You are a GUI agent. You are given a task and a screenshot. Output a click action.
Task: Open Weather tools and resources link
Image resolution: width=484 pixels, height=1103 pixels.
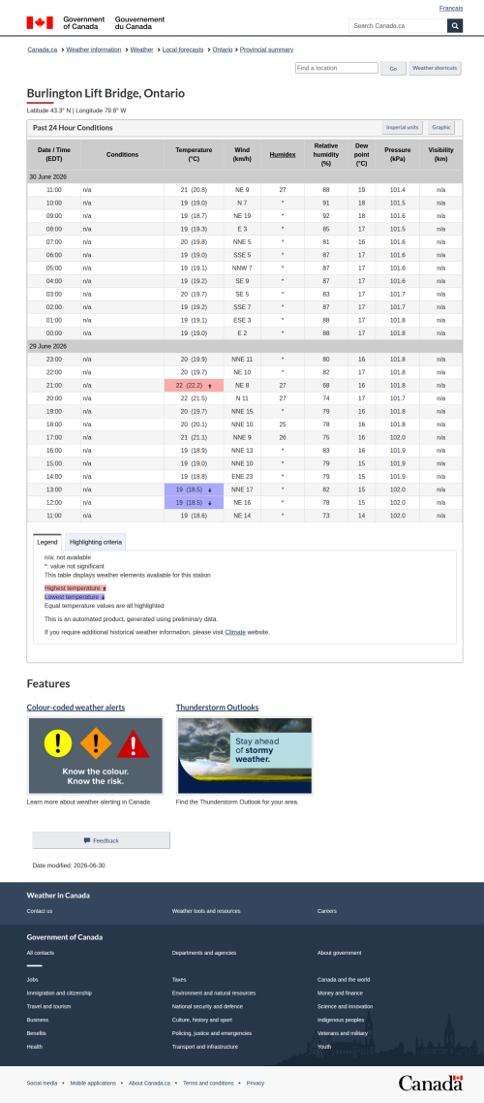[x=206, y=911]
